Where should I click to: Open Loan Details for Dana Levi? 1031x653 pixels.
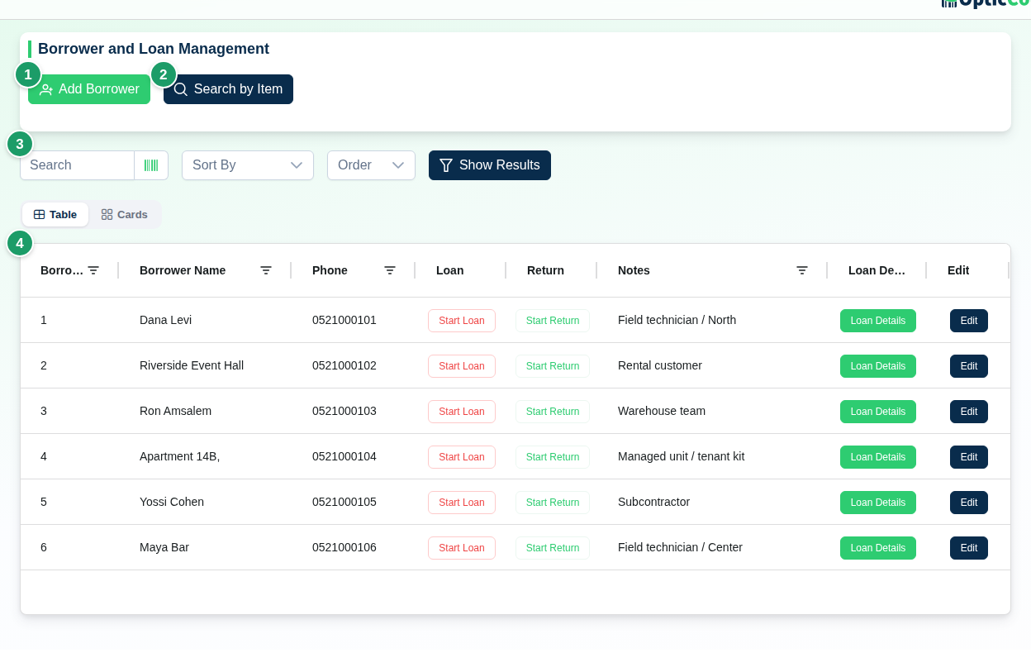point(878,321)
